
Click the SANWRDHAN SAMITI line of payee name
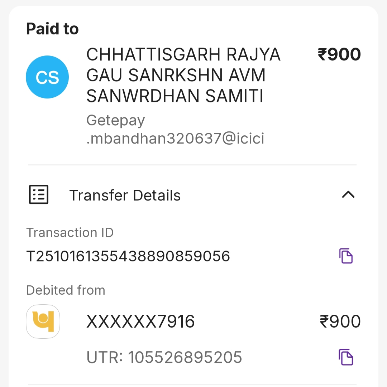coord(175,96)
